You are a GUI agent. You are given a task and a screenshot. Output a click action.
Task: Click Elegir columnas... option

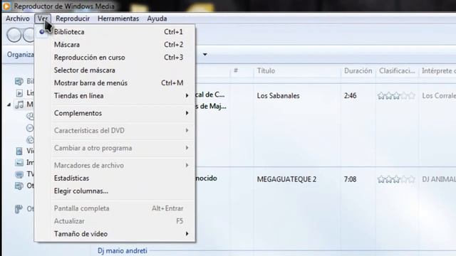[115, 191]
